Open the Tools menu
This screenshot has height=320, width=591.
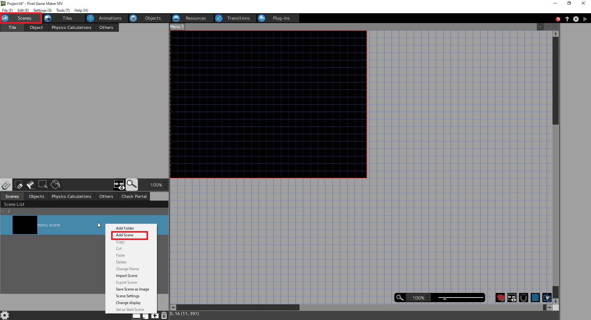click(63, 10)
